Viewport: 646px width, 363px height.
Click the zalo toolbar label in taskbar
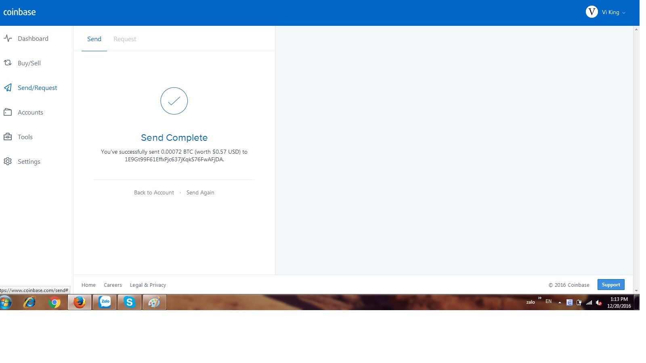pyautogui.click(x=531, y=302)
